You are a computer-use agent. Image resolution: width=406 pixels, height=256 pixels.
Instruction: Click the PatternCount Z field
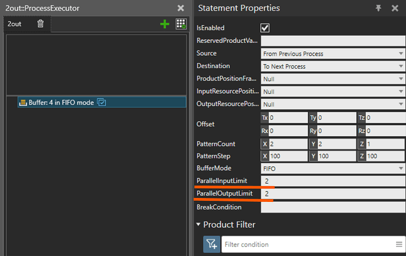[x=385, y=144]
